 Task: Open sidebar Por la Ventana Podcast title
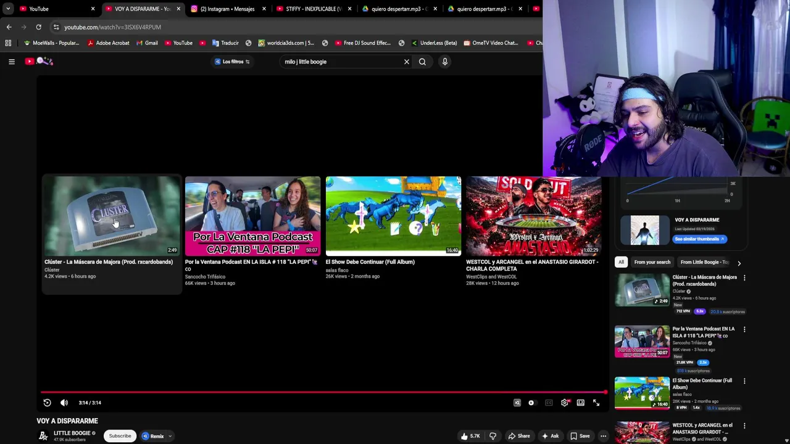[x=704, y=332]
